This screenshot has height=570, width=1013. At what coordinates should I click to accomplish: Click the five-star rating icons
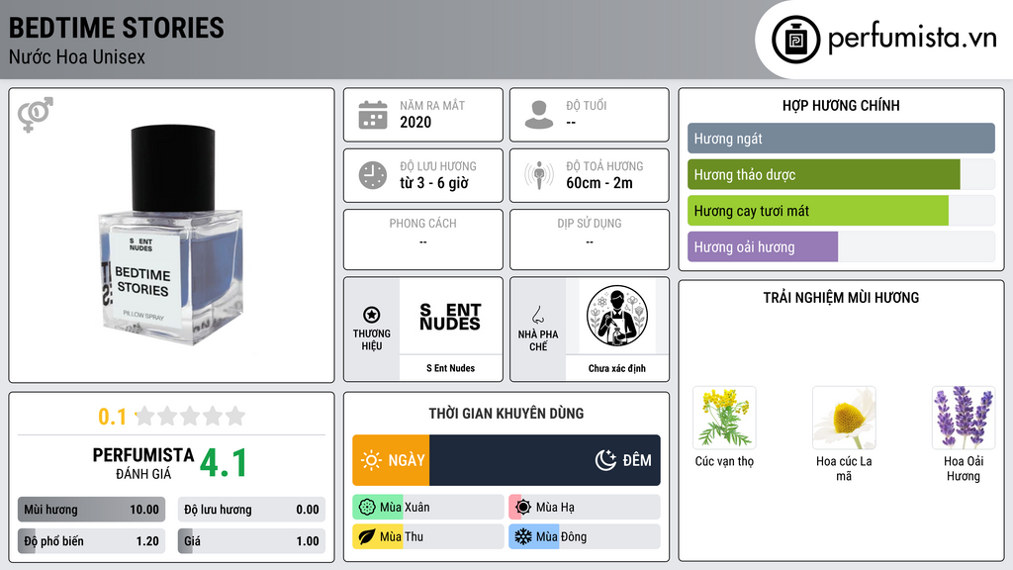click(x=191, y=416)
